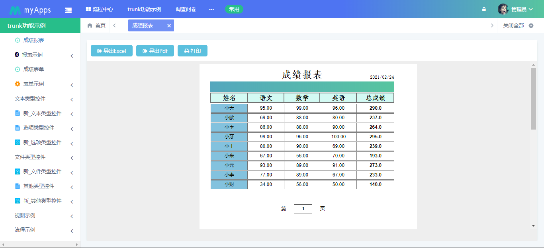
Task: Click the 100.00 score cell
Action: pos(339,137)
